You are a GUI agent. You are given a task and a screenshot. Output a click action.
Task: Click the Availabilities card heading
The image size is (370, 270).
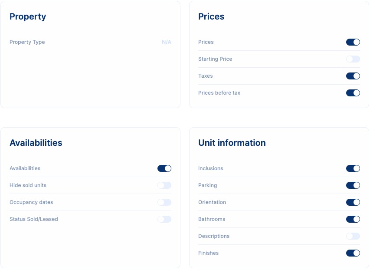point(36,143)
